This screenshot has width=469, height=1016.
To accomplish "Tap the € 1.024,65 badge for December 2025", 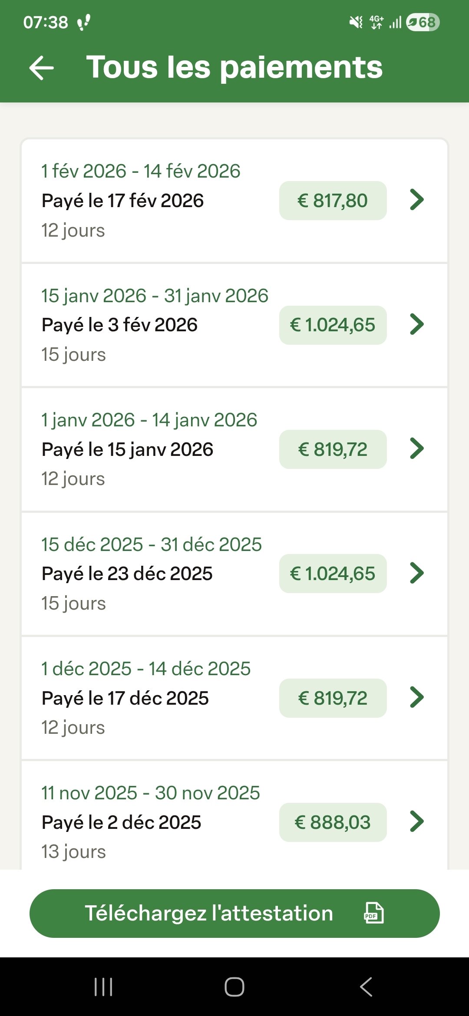I will (333, 574).
